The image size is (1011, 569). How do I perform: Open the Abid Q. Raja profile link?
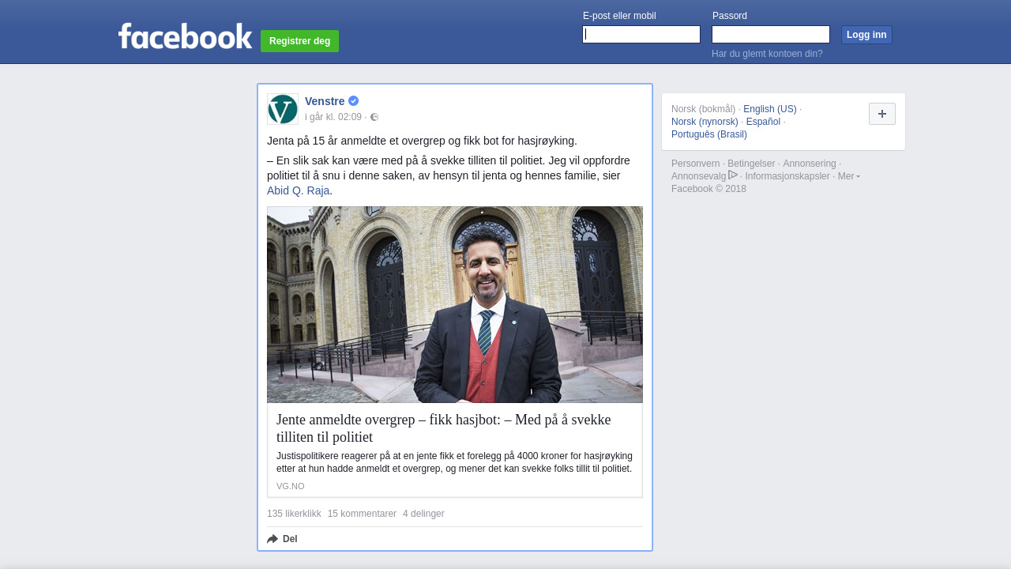tap(298, 190)
